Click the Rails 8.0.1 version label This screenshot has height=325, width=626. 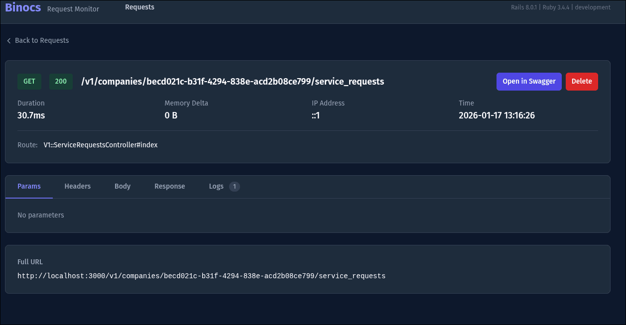coord(523,7)
